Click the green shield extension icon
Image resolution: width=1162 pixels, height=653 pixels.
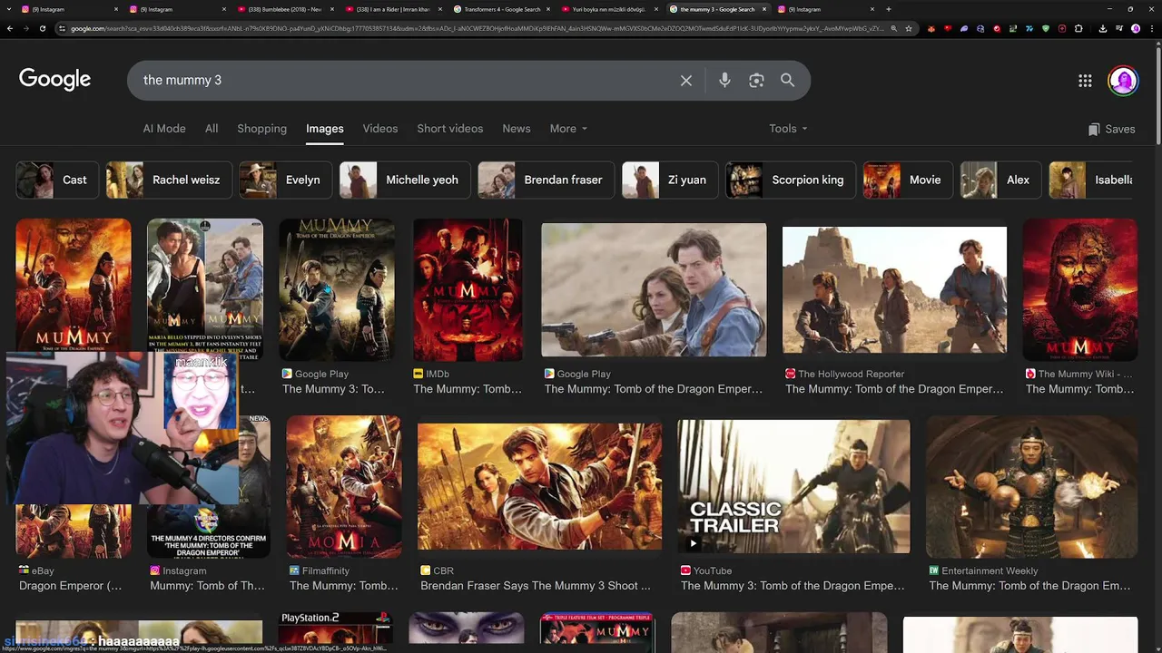(1047, 28)
